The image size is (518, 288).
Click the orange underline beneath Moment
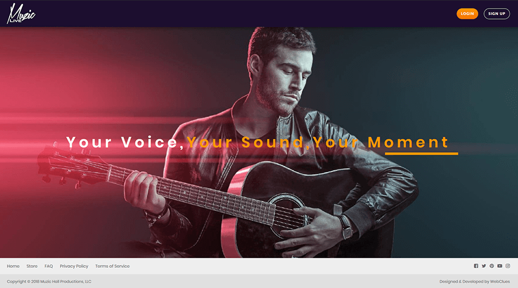[421, 153]
